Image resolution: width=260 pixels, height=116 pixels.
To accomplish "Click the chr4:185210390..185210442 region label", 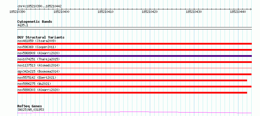I will 39,6.
